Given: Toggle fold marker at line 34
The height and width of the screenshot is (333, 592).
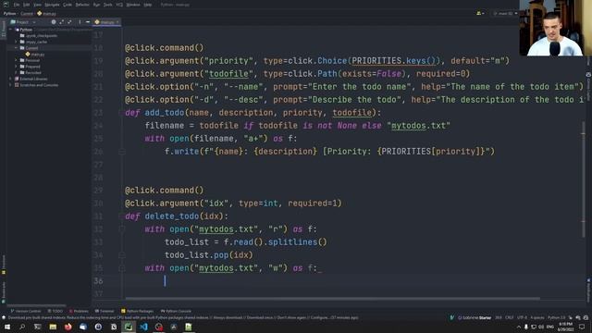Looking at the screenshot, I should pyautogui.click(x=121, y=255).
